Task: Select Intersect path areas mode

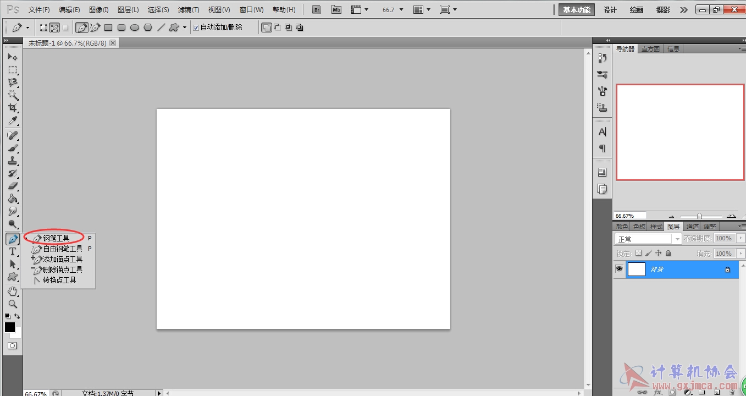Action: 289,28
